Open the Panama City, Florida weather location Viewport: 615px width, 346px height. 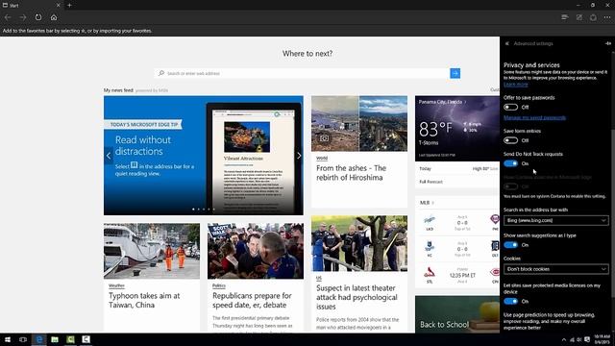442,102
